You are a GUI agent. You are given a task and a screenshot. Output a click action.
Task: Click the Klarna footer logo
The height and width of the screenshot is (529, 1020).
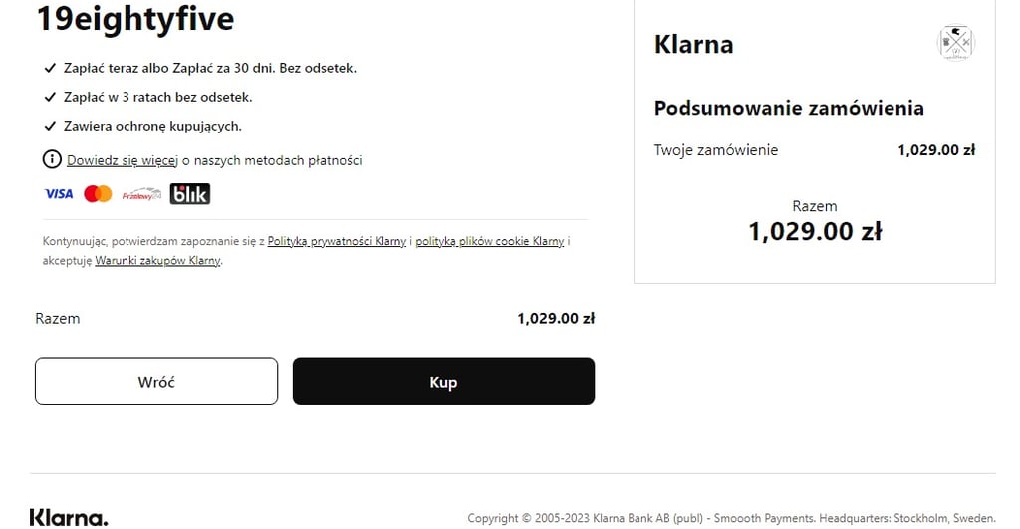tap(69, 518)
